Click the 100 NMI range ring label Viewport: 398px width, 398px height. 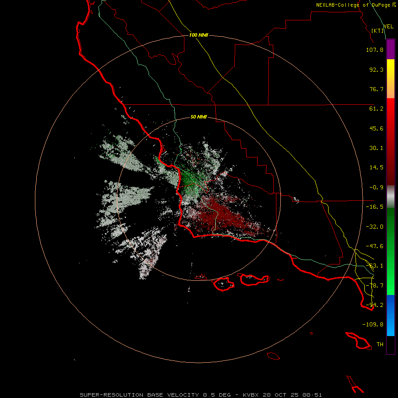199,35
